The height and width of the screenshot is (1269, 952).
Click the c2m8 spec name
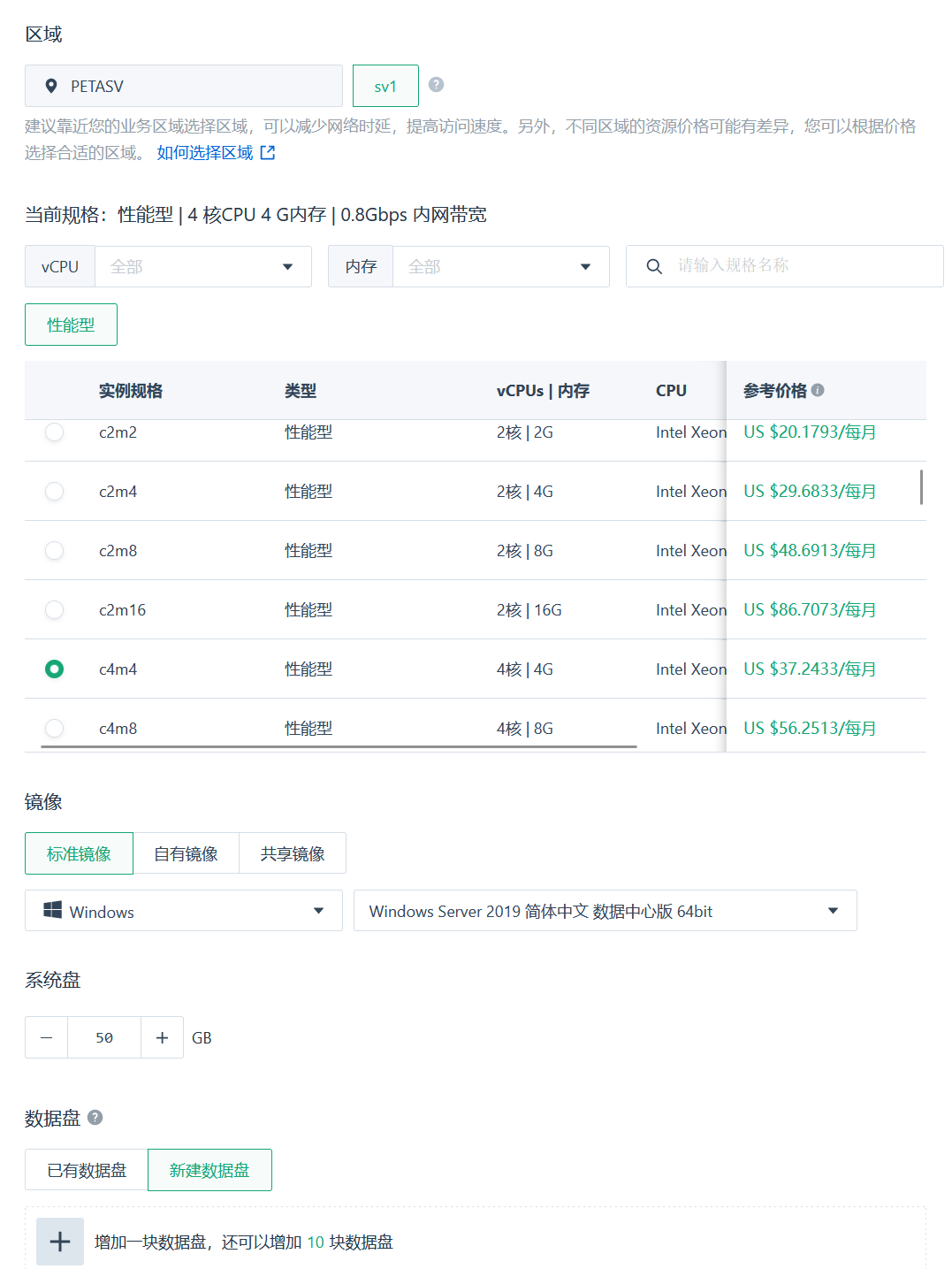[118, 550]
